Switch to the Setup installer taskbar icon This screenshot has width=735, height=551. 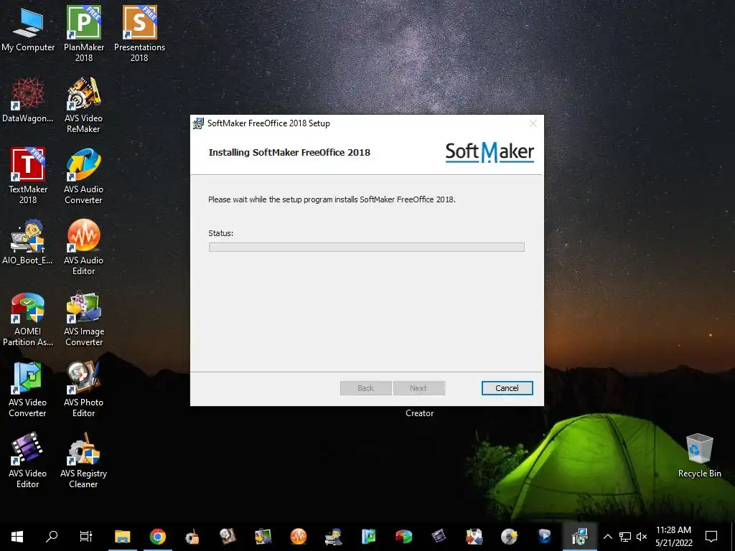click(580, 536)
